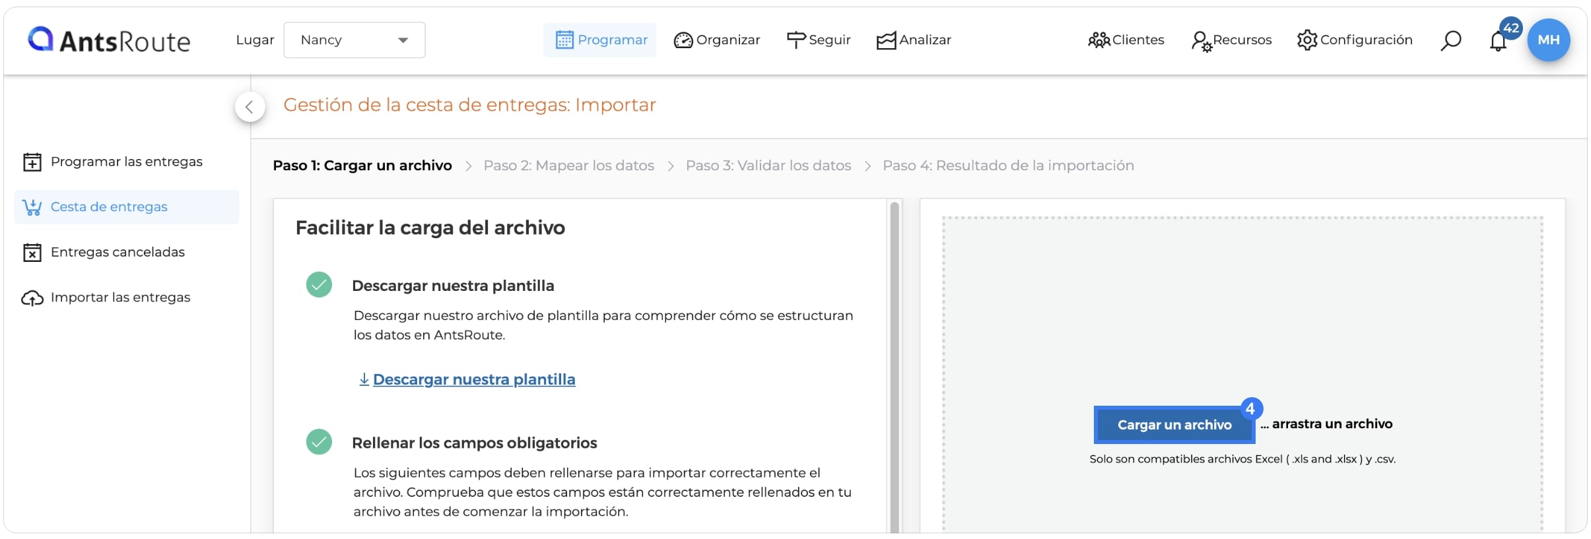1591x539 pixels.
Task: Click the left panel vertical scrollbar
Action: tap(895, 367)
